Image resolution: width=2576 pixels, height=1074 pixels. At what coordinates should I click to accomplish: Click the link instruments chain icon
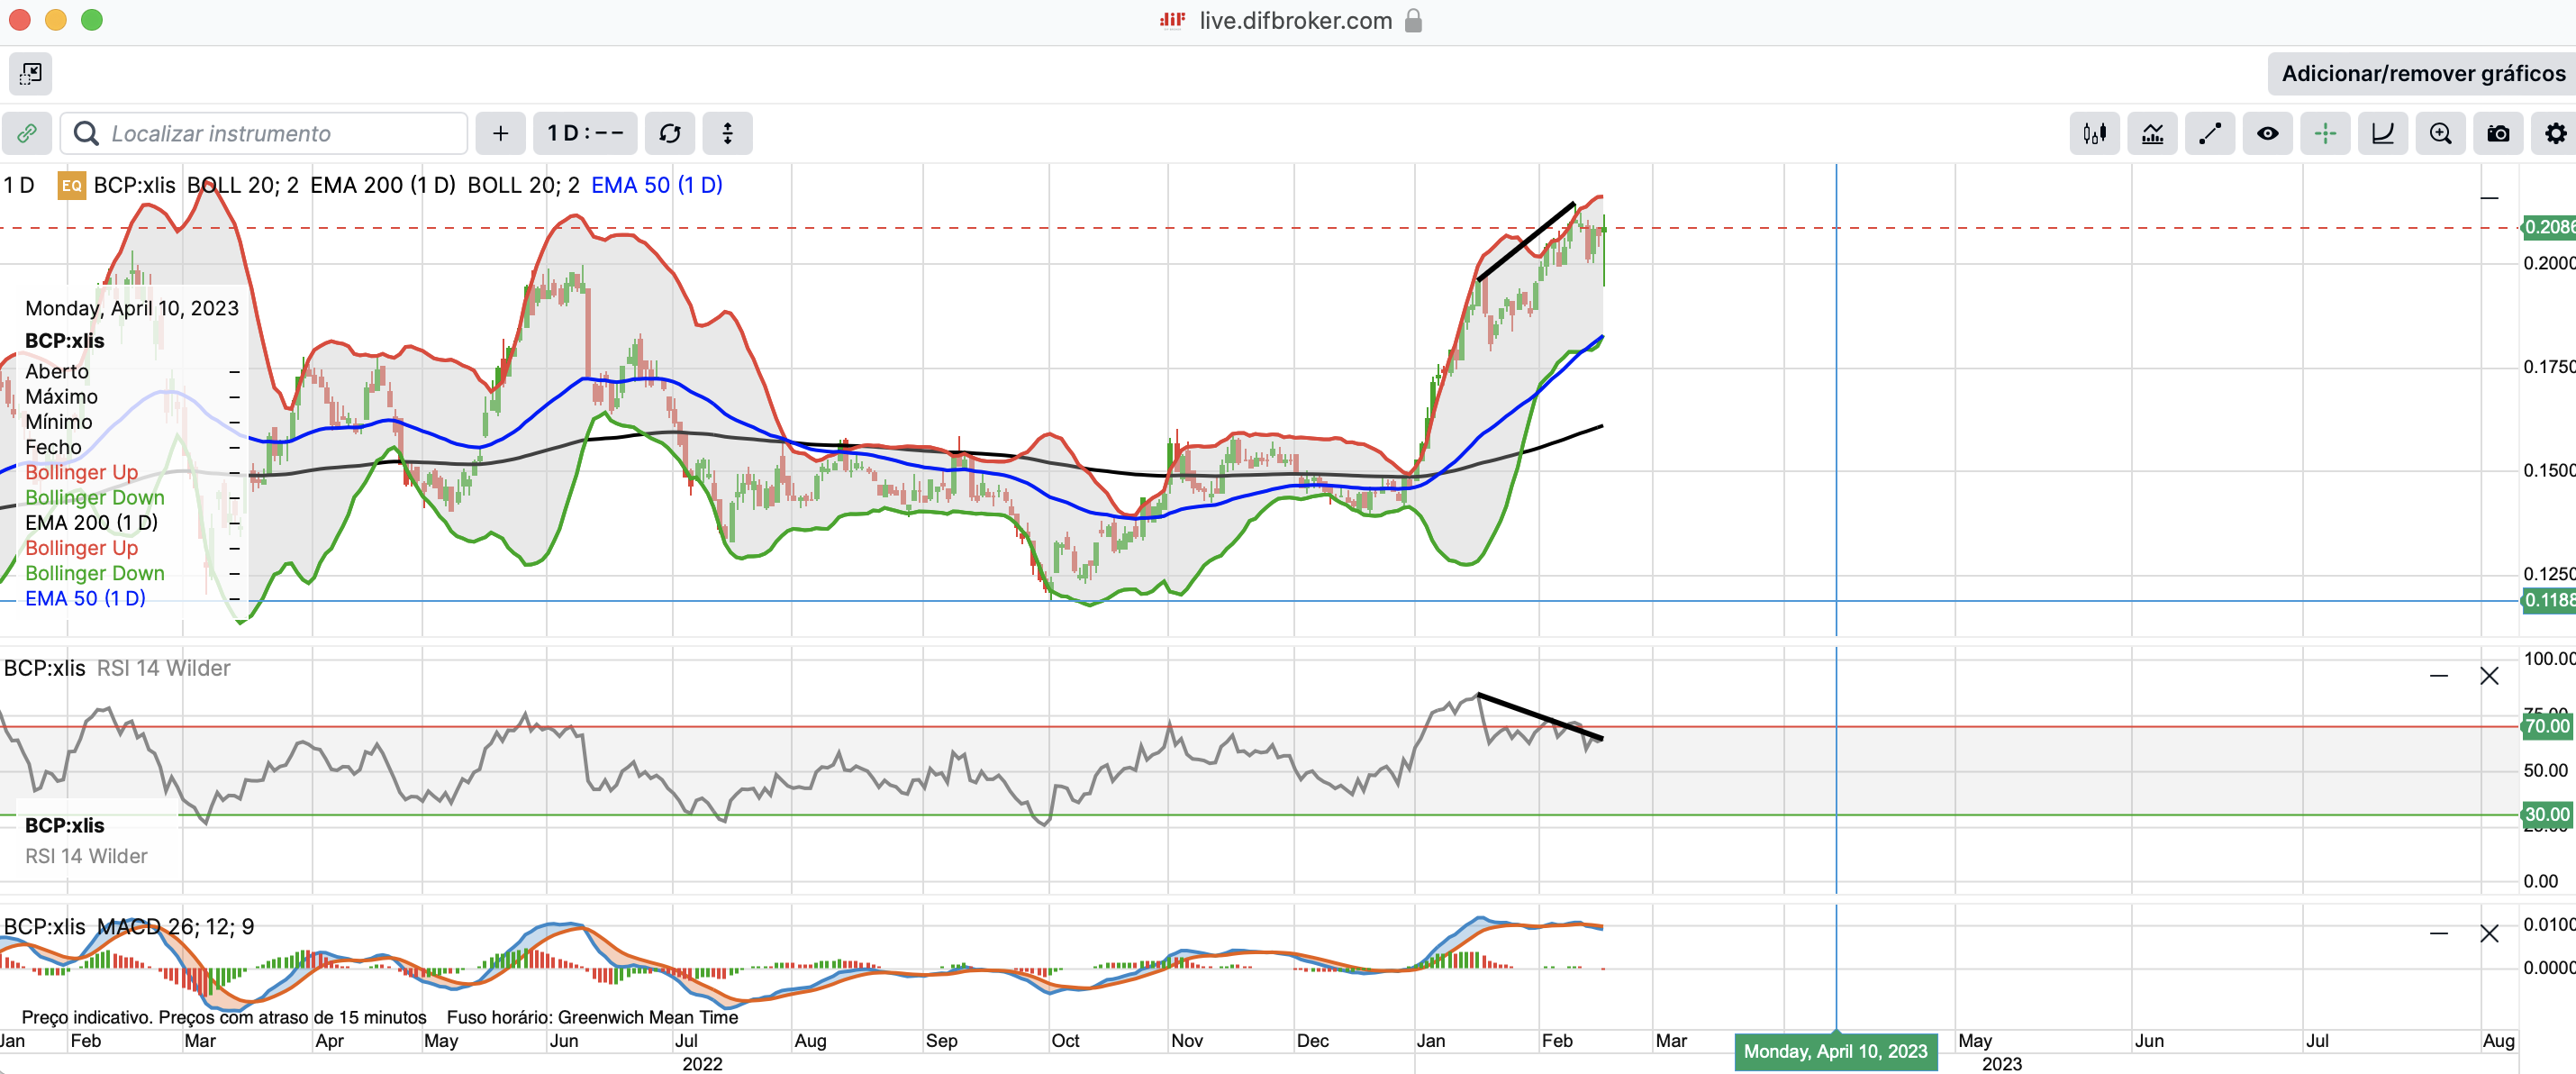point(27,133)
